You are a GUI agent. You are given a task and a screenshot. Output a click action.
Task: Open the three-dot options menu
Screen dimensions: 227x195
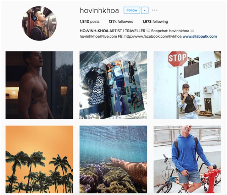(155, 10)
